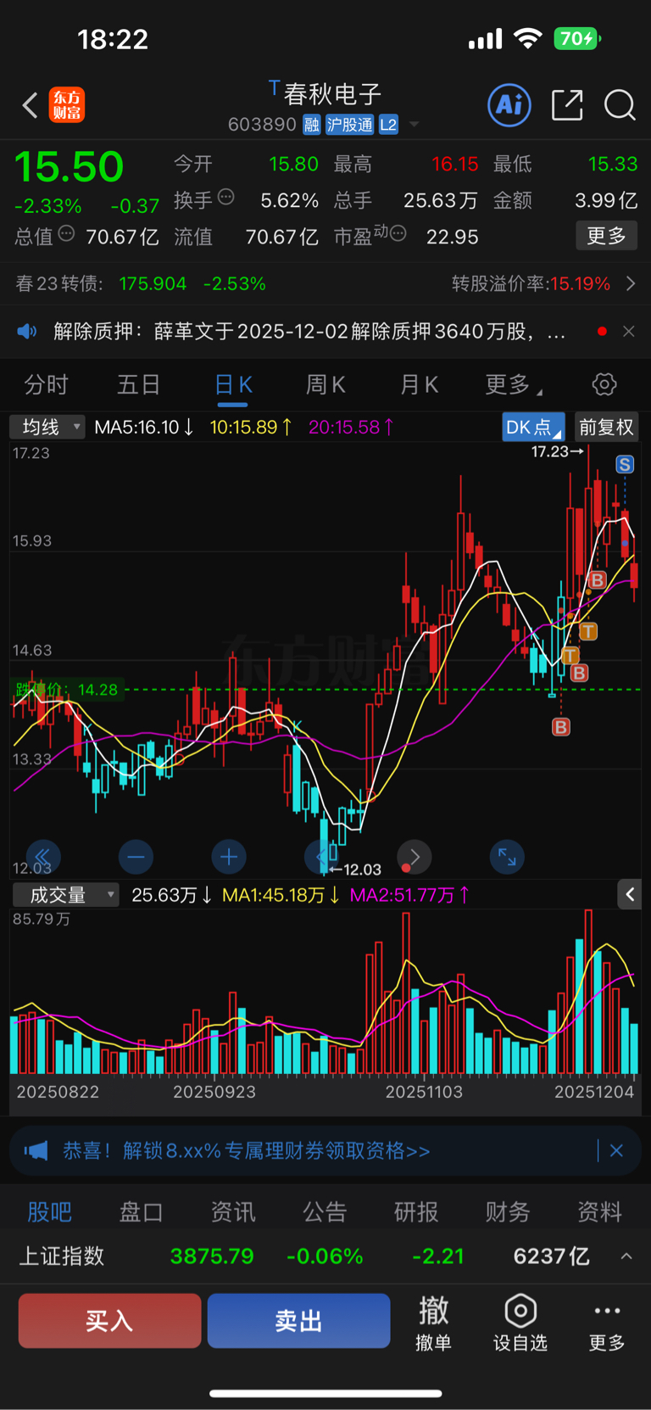Image resolution: width=651 pixels, height=1410 pixels.
Task: Tap the 上证指数 3875.79 value
Action: pyautogui.click(x=212, y=1256)
